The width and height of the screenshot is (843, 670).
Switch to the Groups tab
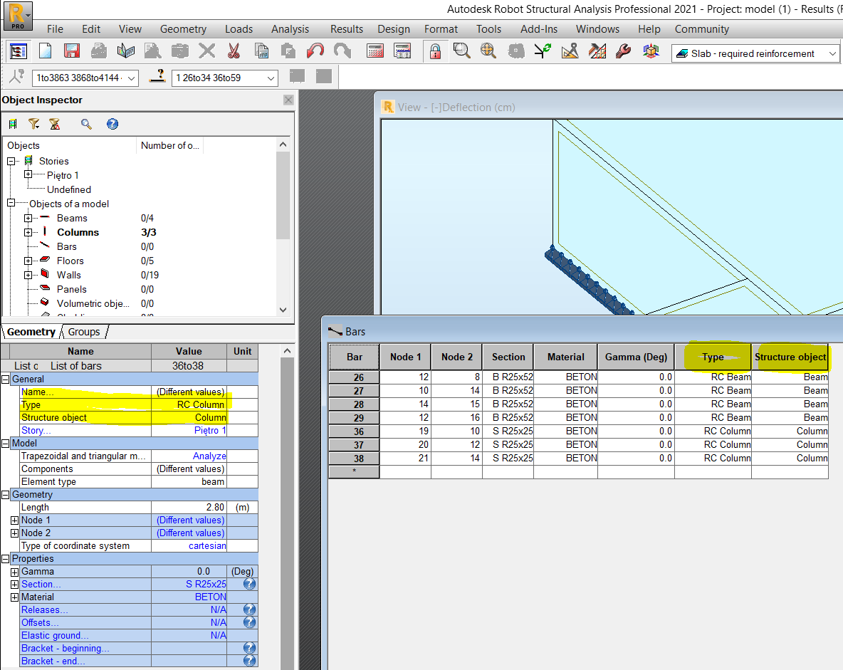pyautogui.click(x=83, y=332)
